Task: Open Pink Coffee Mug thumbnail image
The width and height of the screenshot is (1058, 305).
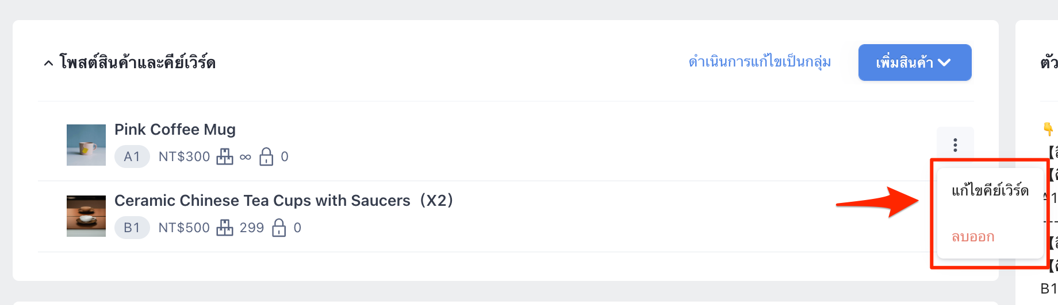Action: pos(86,145)
